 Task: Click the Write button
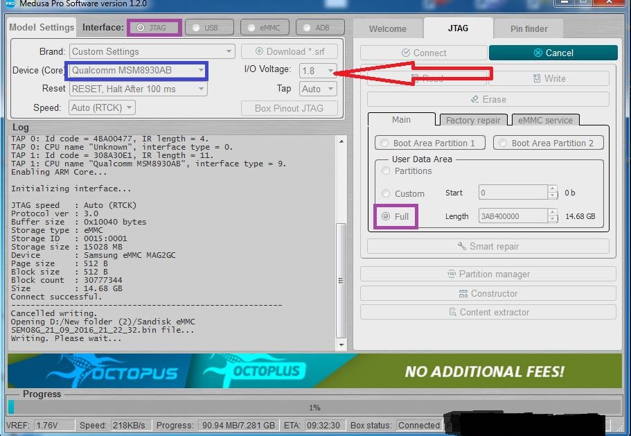549,78
